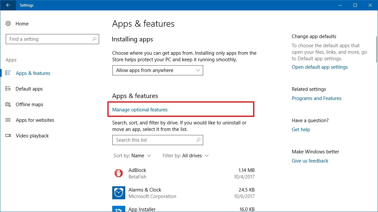The image size is (378, 212).
Task: Click the Offline maps icon
Action: coord(8,104)
